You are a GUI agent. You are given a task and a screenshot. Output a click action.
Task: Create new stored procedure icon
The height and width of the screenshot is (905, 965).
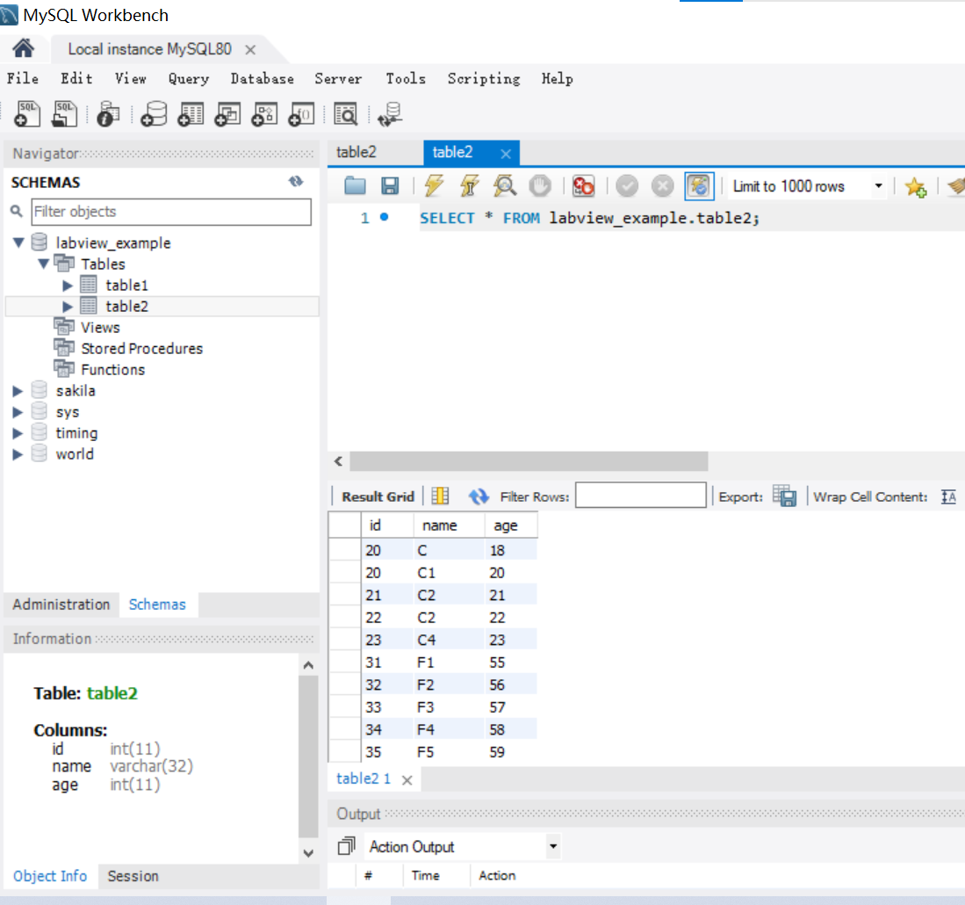264,114
